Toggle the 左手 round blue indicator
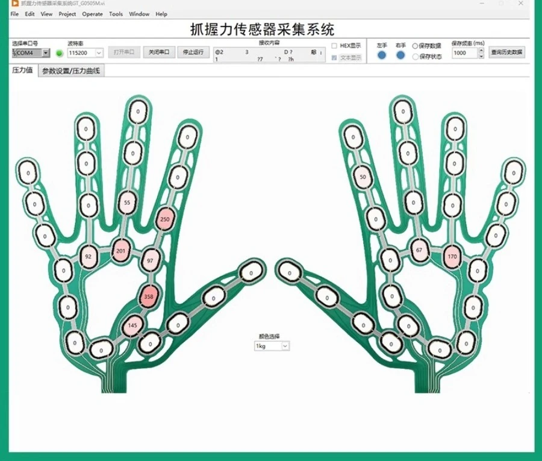The height and width of the screenshot is (461, 542). (x=382, y=55)
